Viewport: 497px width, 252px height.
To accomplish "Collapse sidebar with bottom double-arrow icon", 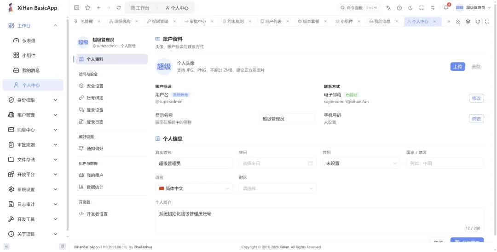I will click(x=6, y=246).
